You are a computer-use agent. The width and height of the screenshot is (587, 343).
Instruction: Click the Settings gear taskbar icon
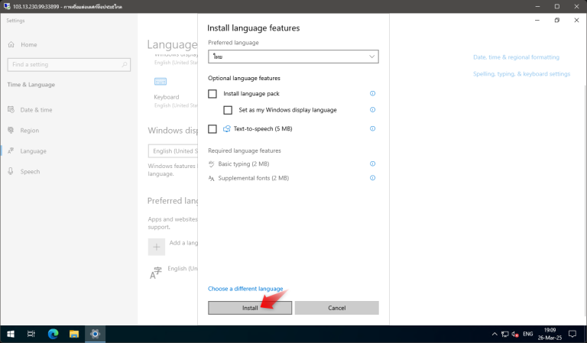click(95, 334)
